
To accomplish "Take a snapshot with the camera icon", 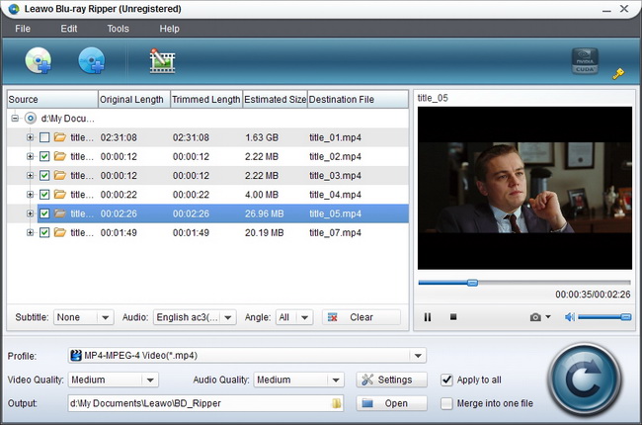I will coord(535,317).
